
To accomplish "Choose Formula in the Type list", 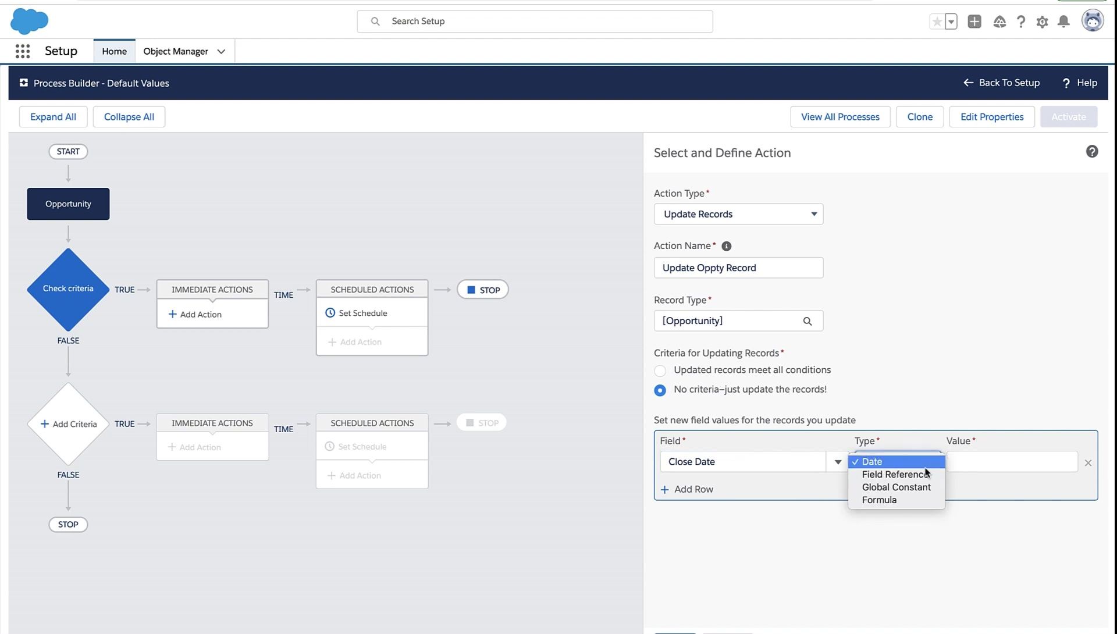I will coord(897,500).
